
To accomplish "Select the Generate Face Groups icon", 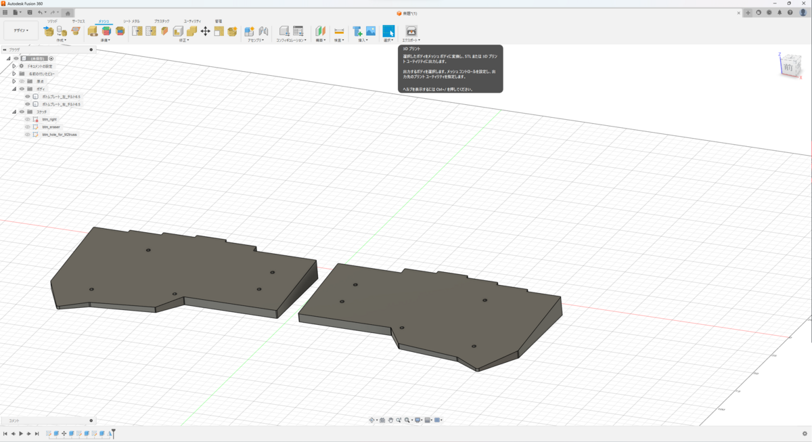I will (106, 31).
